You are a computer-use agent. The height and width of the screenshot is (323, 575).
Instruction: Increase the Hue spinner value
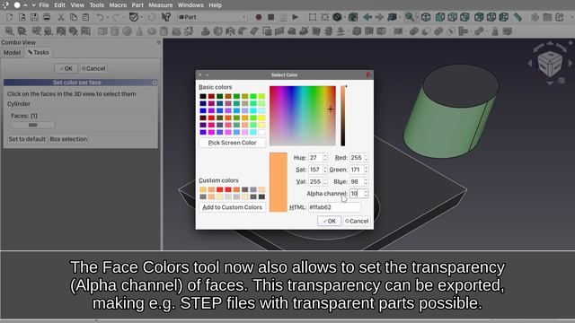point(325,155)
